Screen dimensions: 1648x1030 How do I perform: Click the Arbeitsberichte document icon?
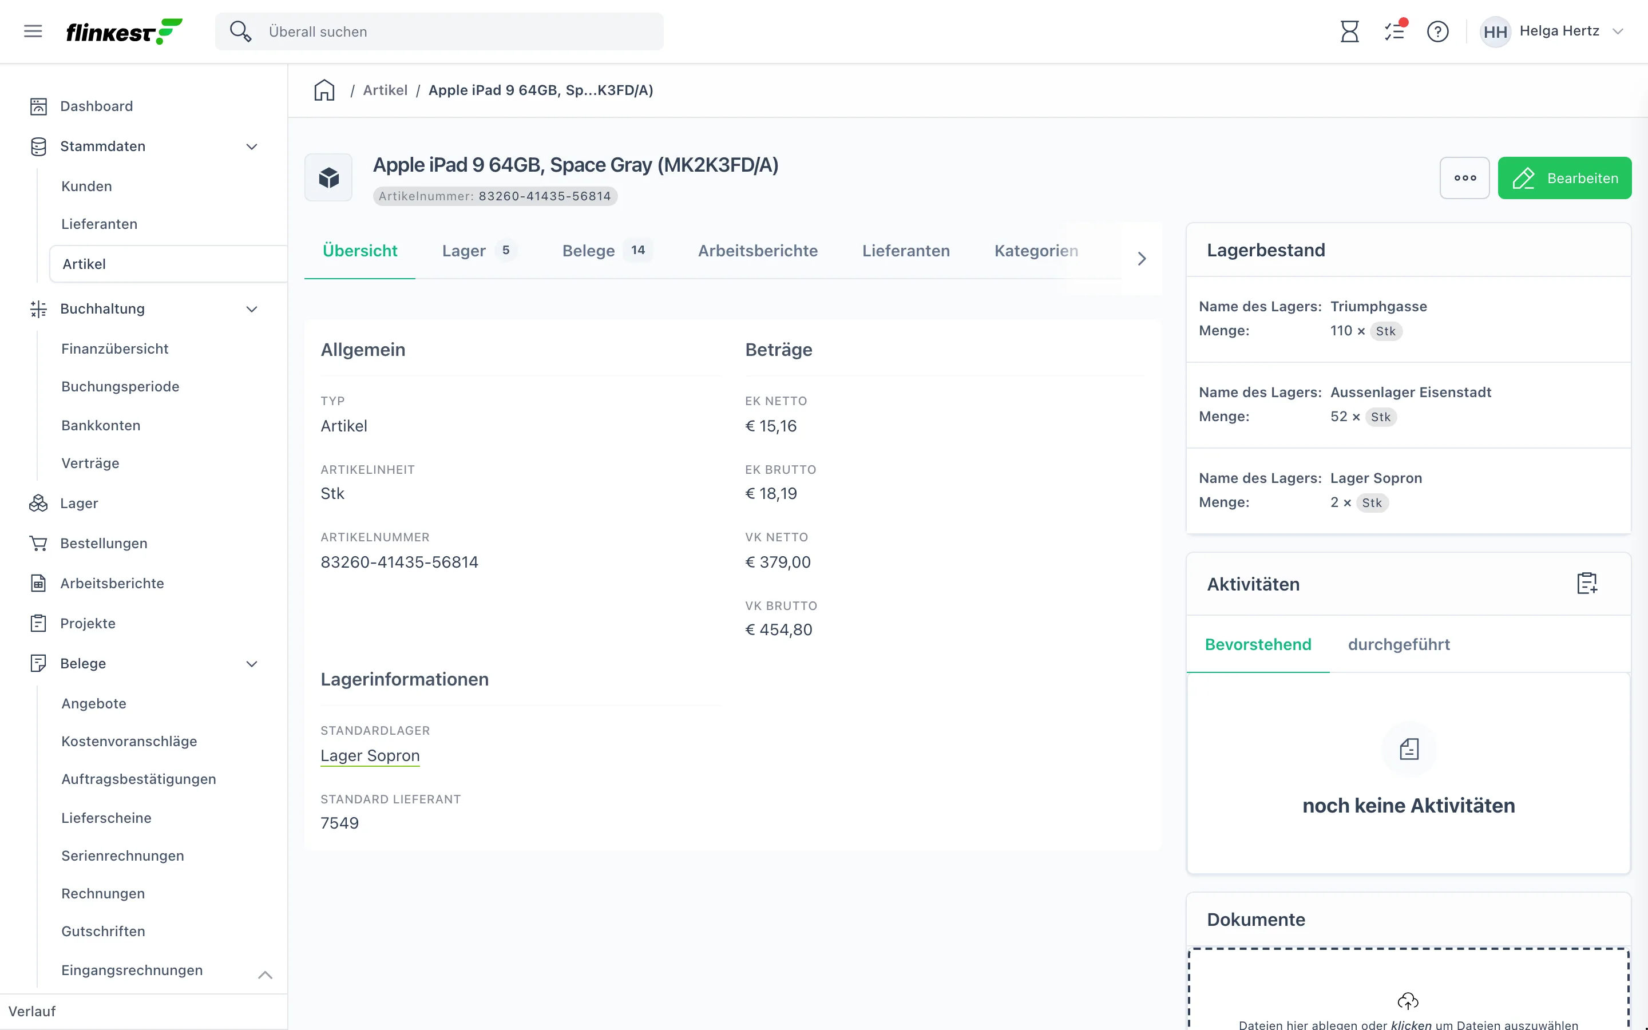point(38,584)
